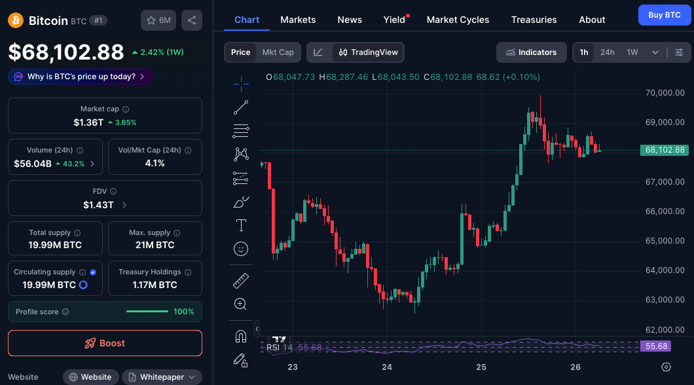The image size is (694, 385).
Task: Show Total supply info icon
Action: tap(77, 233)
